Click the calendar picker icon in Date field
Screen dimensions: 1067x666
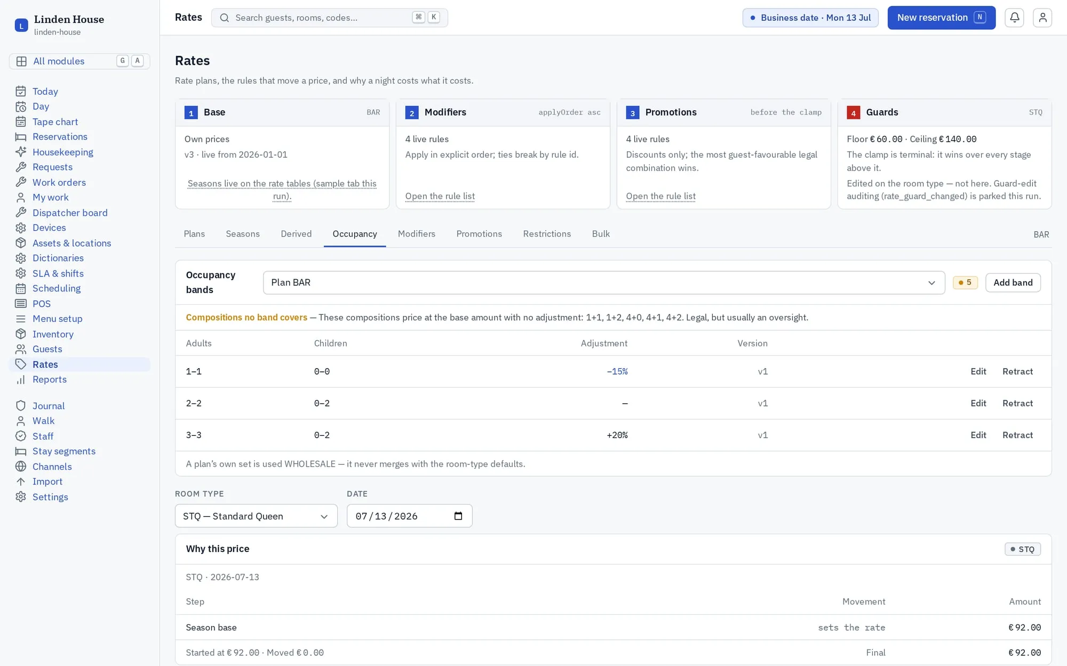pyautogui.click(x=458, y=516)
